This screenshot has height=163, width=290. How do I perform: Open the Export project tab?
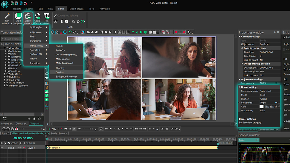[x=76, y=9]
